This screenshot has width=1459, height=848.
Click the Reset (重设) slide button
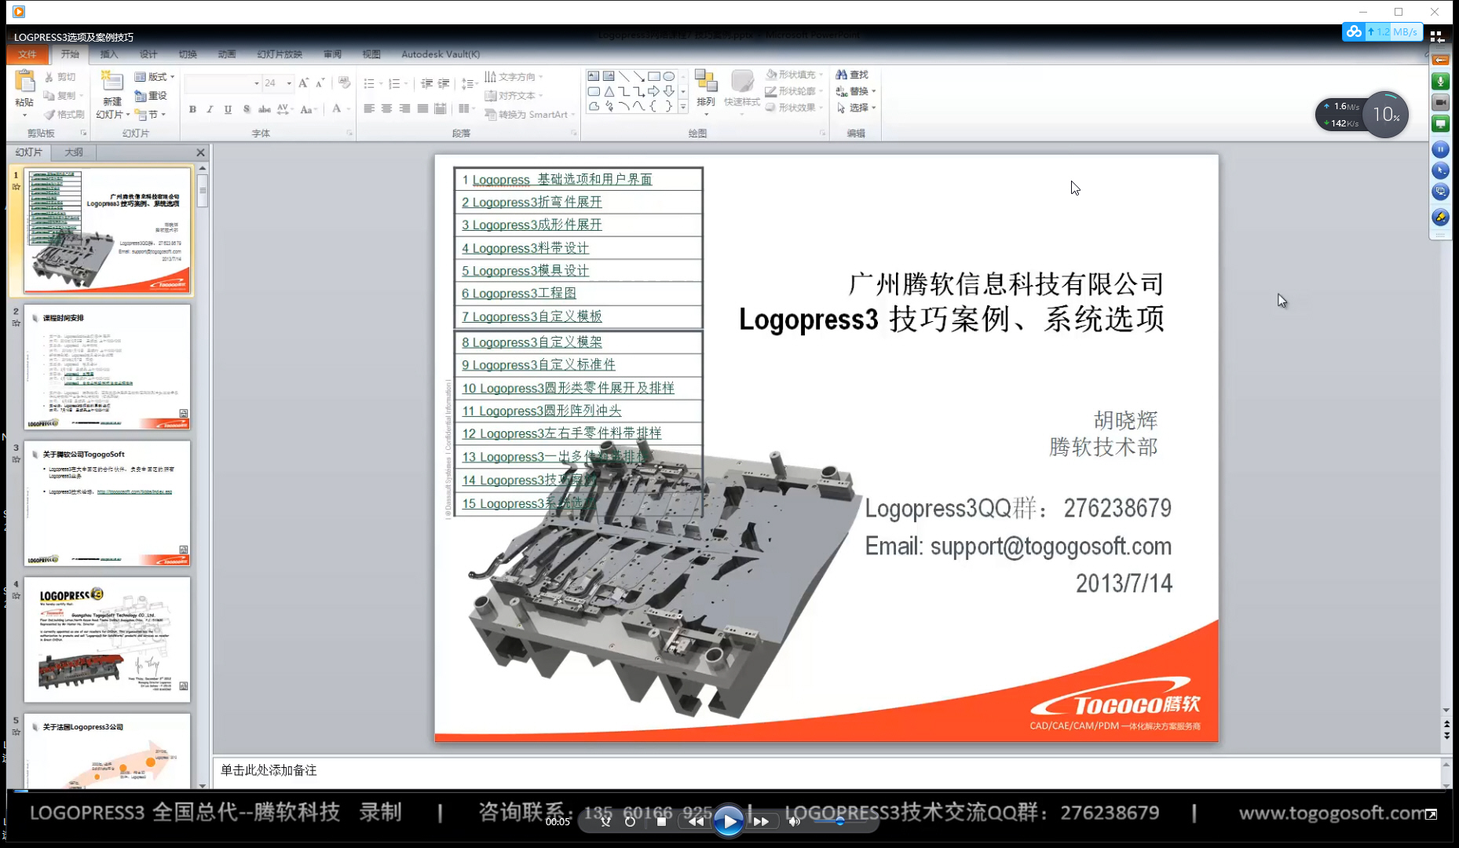151,96
